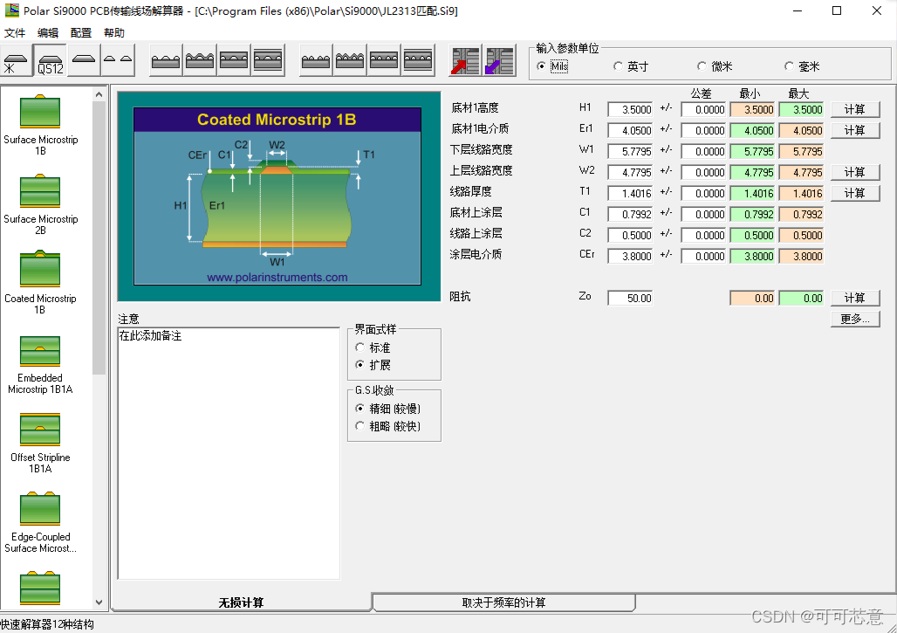Image resolution: width=897 pixels, height=633 pixels.
Task: Click 计算 button for W2 row
Action: pos(854,172)
